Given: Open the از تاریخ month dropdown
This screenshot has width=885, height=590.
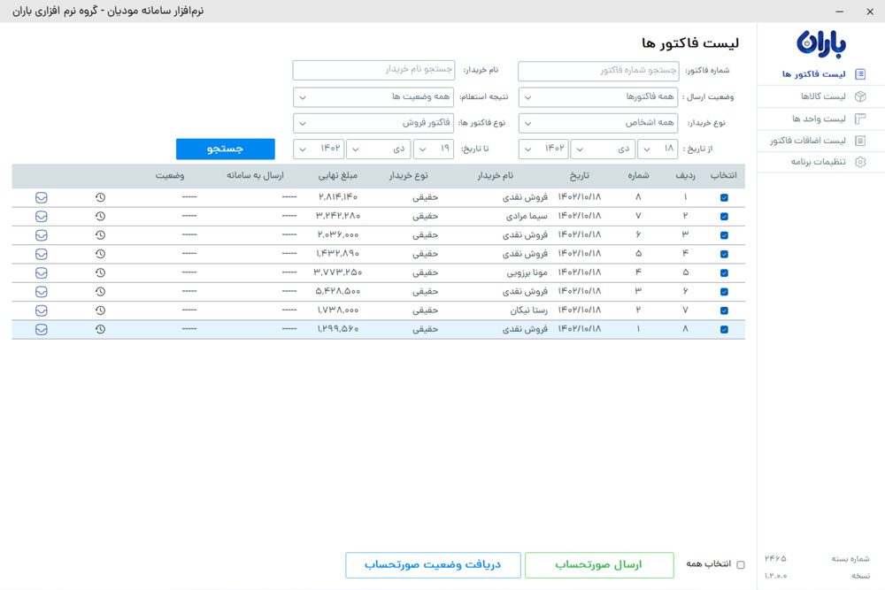Looking at the screenshot, I should [603, 149].
